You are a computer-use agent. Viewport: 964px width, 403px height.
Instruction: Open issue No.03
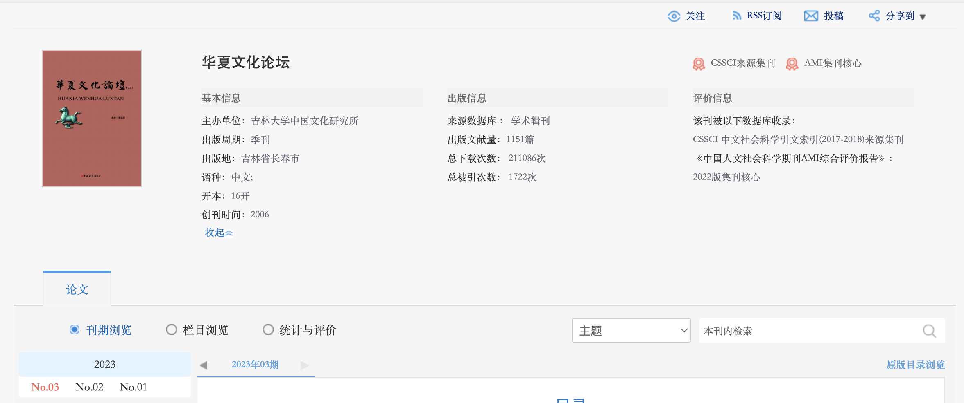(45, 387)
